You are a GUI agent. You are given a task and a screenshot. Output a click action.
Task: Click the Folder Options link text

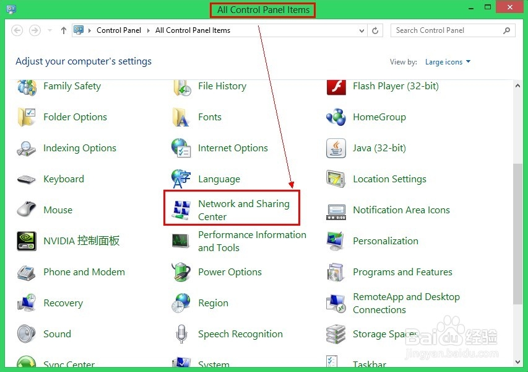75,117
